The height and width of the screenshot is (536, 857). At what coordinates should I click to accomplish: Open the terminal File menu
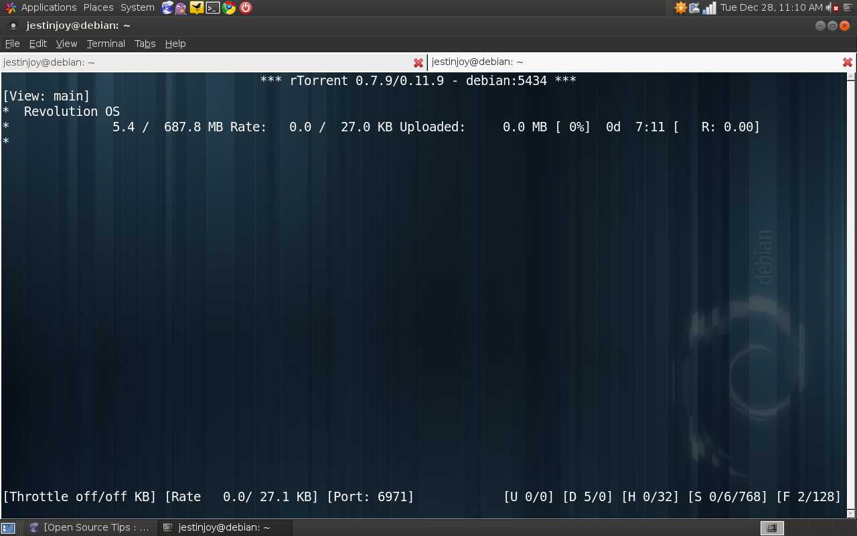click(12, 44)
